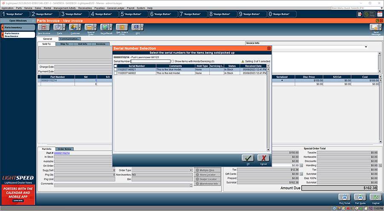
Task: Click the phone icon in the status bar
Action: point(370,208)
